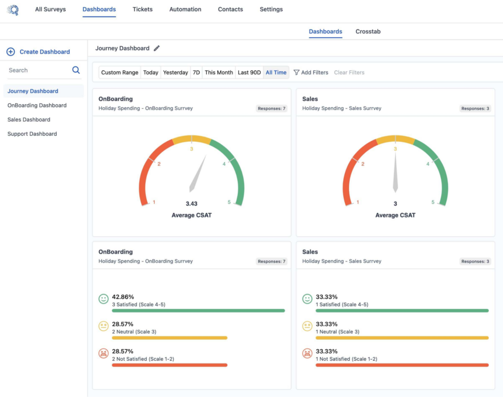
Task: Click the funnel icon for Add Filters
Action: coord(296,72)
